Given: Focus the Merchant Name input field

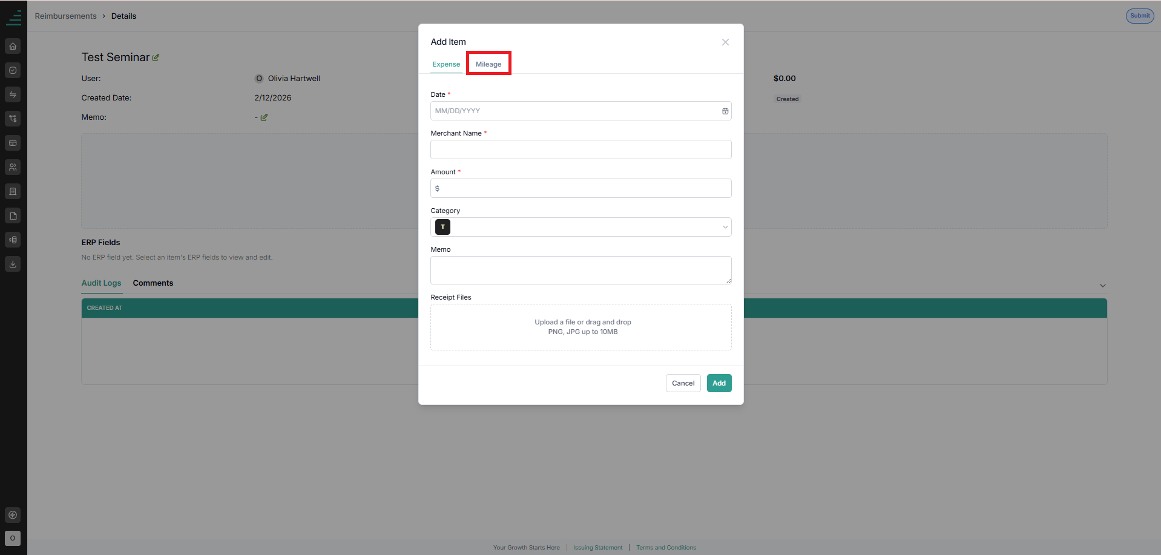Looking at the screenshot, I should point(581,149).
